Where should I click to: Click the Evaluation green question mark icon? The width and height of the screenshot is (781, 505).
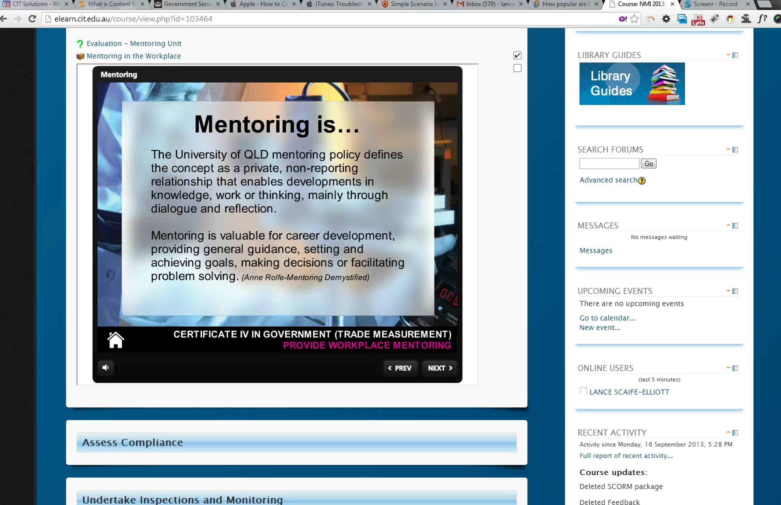tap(80, 44)
